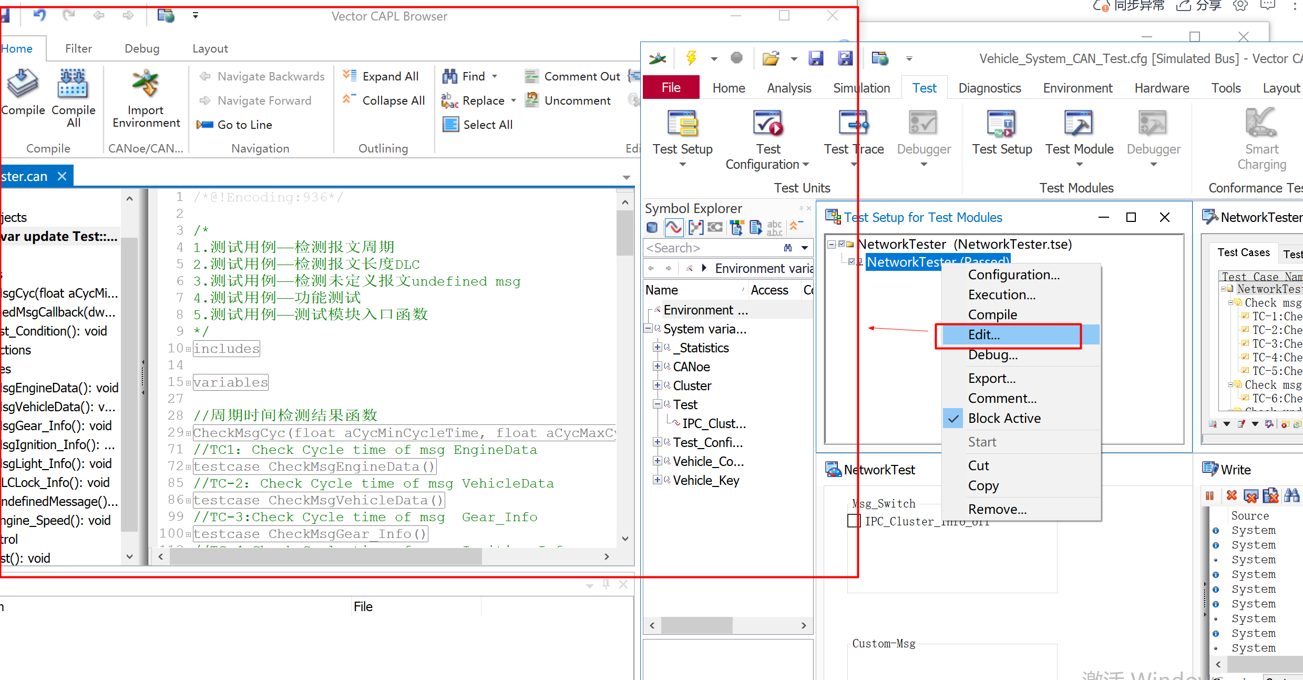The height and width of the screenshot is (680, 1303).
Task: Switch to the Analysis ribbon tab
Action: tap(789, 88)
